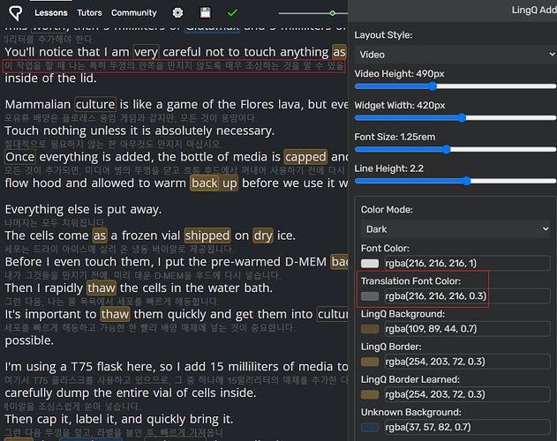The width and height of the screenshot is (557, 441).
Task: Click the Video Height slider
Action: (455, 86)
